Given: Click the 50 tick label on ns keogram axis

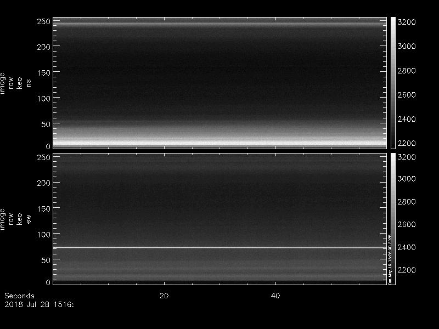Looking at the screenshot, I should (46, 124).
